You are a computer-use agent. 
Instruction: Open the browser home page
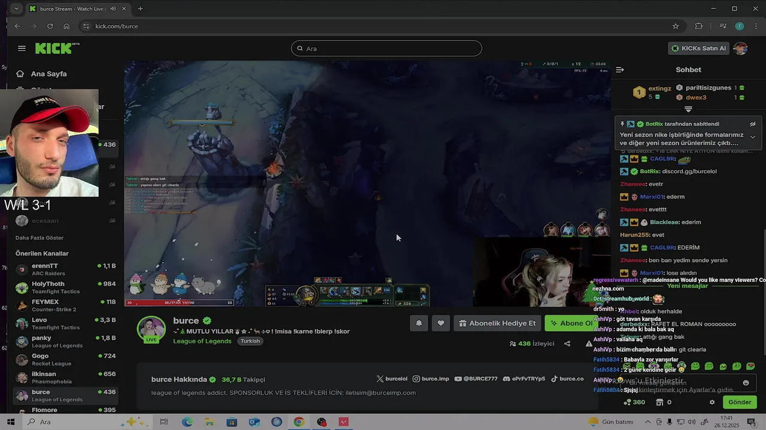click(66, 26)
